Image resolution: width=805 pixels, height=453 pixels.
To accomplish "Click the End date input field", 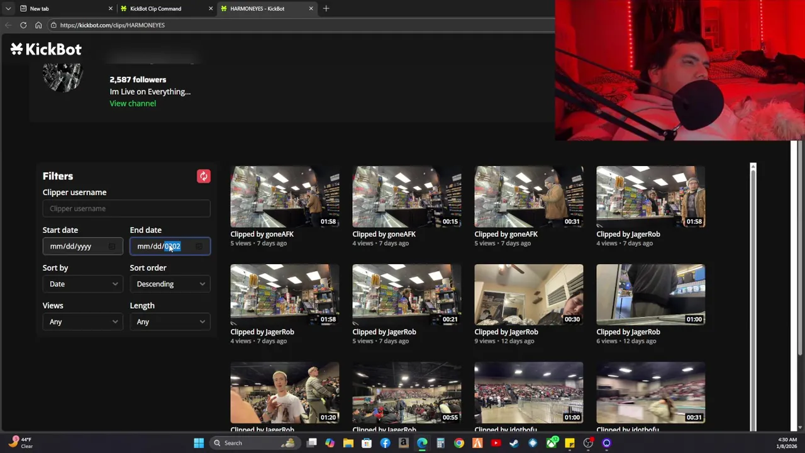I will click(170, 247).
